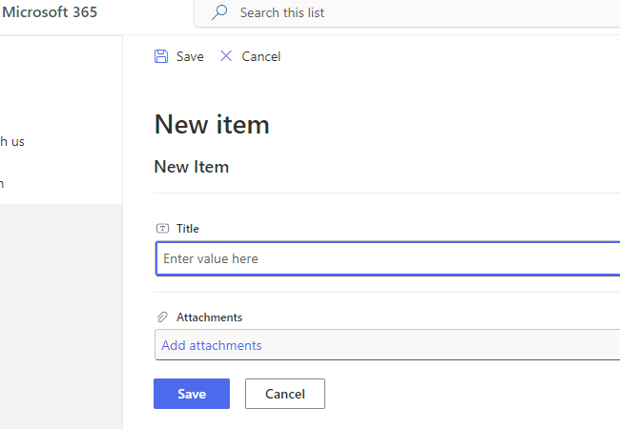620x429 pixels.
Task: Select the Cancel text in top toolbar
Action: pos(261,56)
